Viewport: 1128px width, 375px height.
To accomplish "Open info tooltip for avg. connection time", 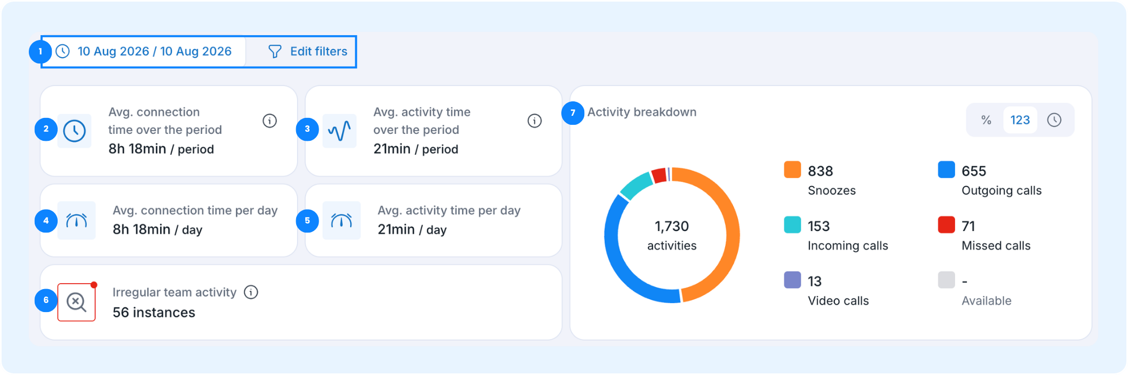I will (269, 121).
